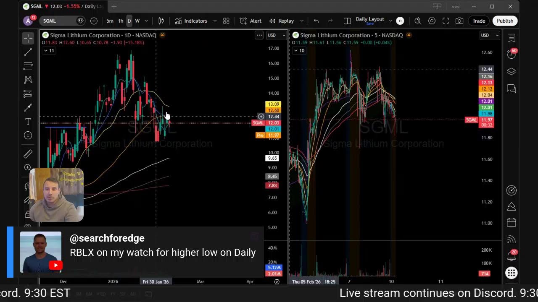The image size is (538, 302).
Task: Open the Fibonacci retracement tools
Action: (28, 66)
